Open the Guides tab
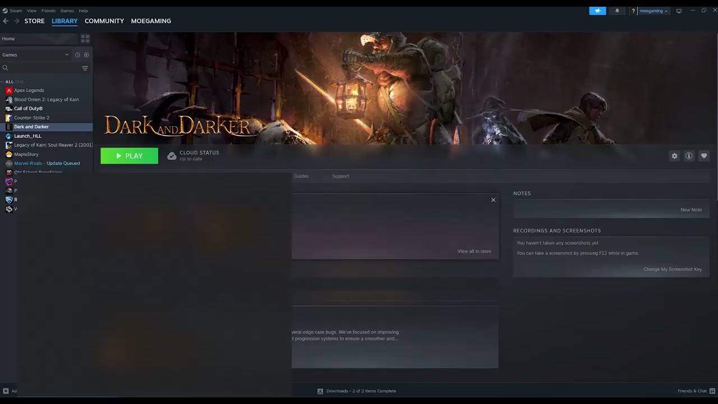 click(x=301, y=176)
